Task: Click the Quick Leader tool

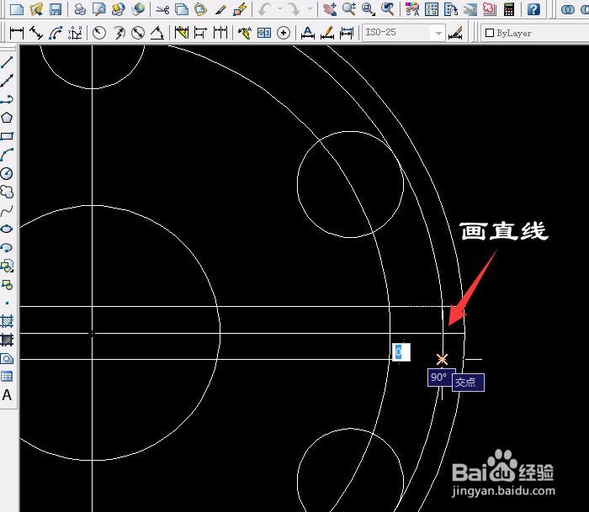Action: 245,33
